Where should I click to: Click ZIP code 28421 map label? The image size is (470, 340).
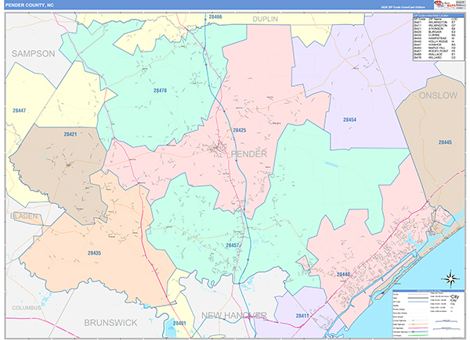70,134
